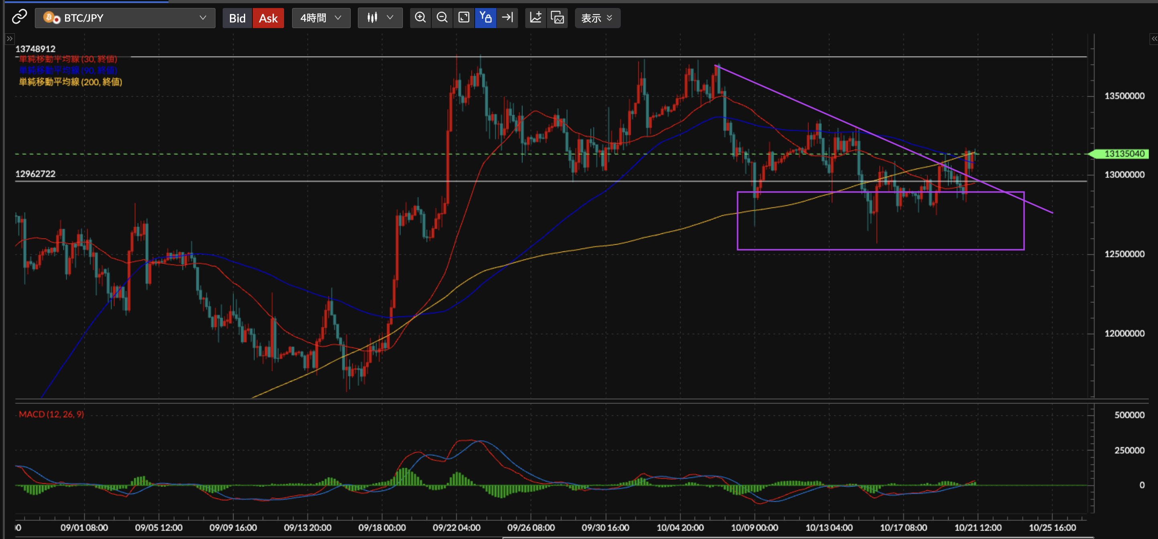Click the 09/01 08:00 time axis label
Image resolution: width=1158 pixels, height=539 pixels.
pyautogui.click(x=84, y=527)
